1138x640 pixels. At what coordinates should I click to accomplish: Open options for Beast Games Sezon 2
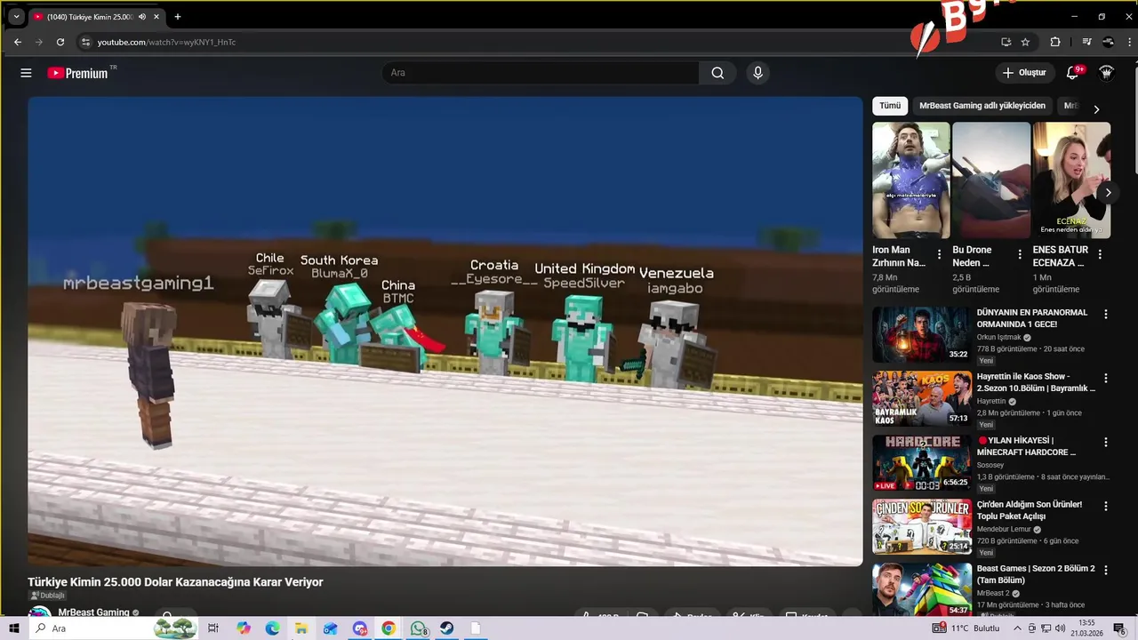coord(1106,570)
